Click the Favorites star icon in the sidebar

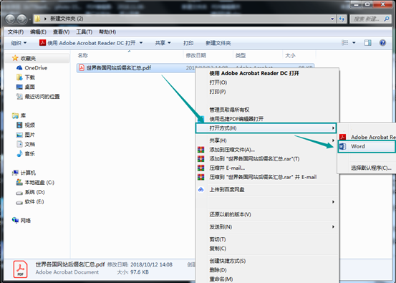pos(15,58)
